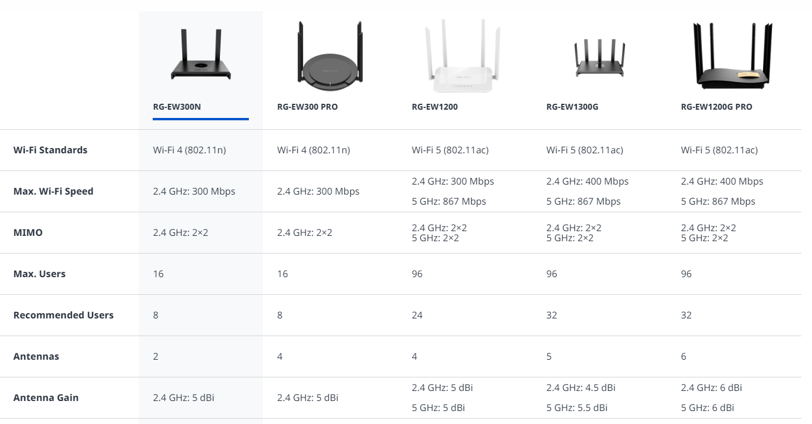This screenshot has width=812, height=424.
Task: Click the Recommended Users row label
Action: tap(63, 315)
